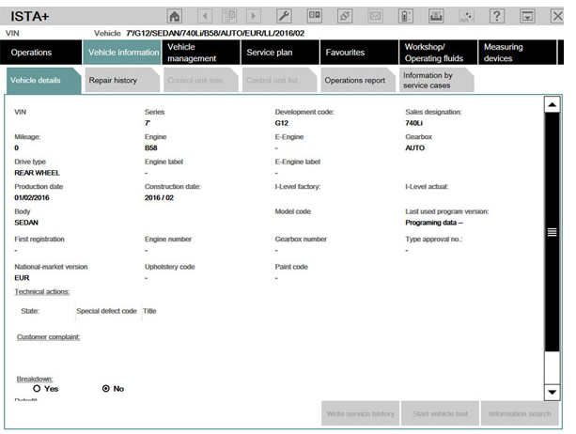This screenshot has width=576, height=434.
Task: Open the Favourites tab
Action: pos(359,53)
